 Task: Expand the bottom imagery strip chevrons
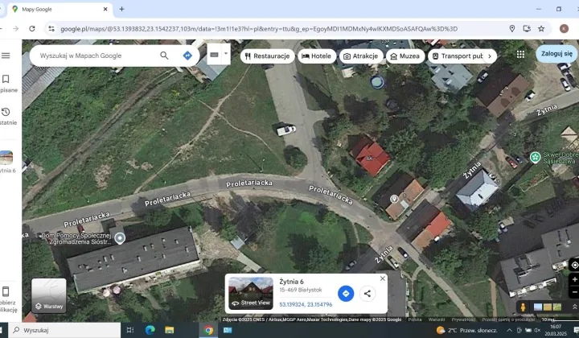574,307
